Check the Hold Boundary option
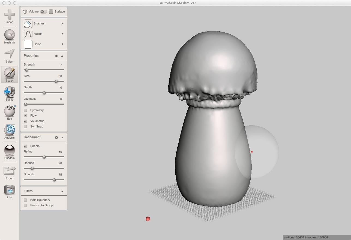The height and width of the screenshot is (240, 351). [x=25, y=200]
